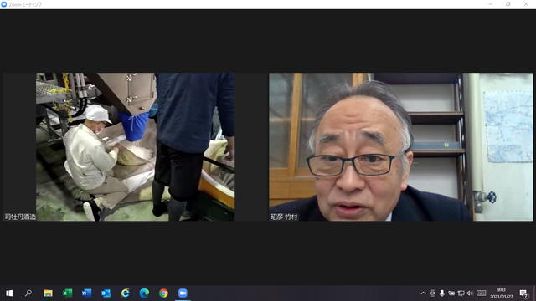
Task: Open clock showing 9:03 2021/01/27
Action: pyautogui.click(x=502, y=293)
